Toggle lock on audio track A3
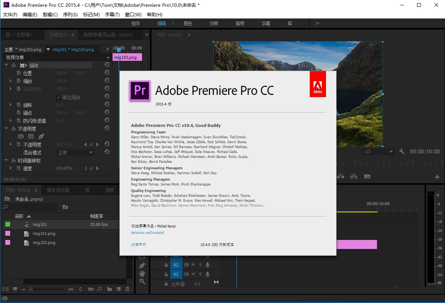 [x=166, y=275]
